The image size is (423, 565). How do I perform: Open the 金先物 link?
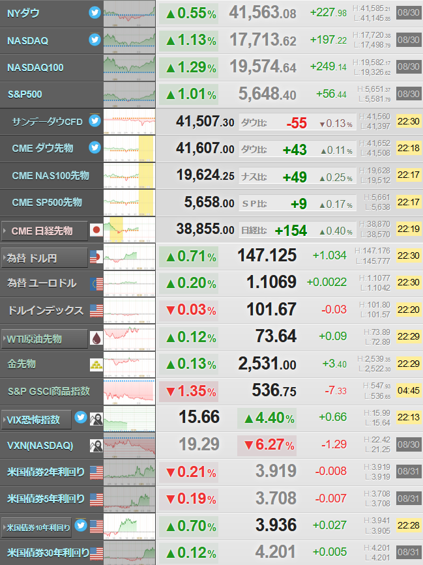[x=22, y=364]
